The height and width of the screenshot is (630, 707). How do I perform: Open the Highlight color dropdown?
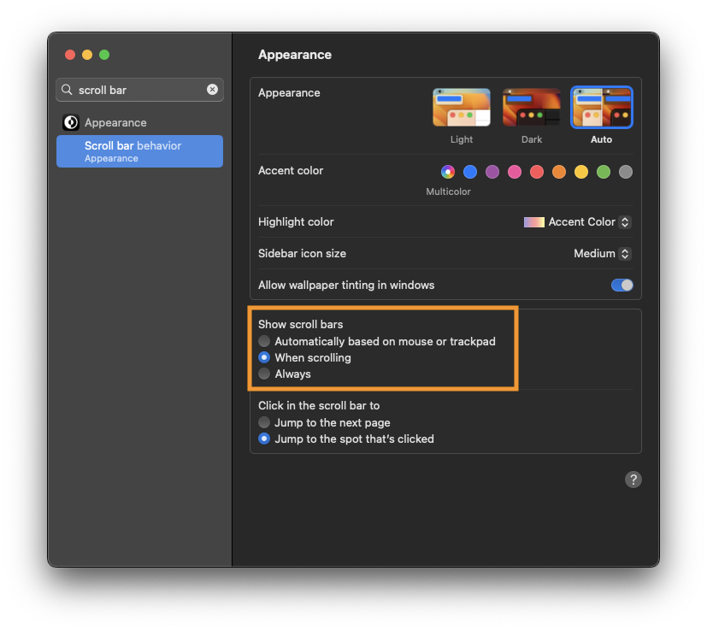click(578, 222)
